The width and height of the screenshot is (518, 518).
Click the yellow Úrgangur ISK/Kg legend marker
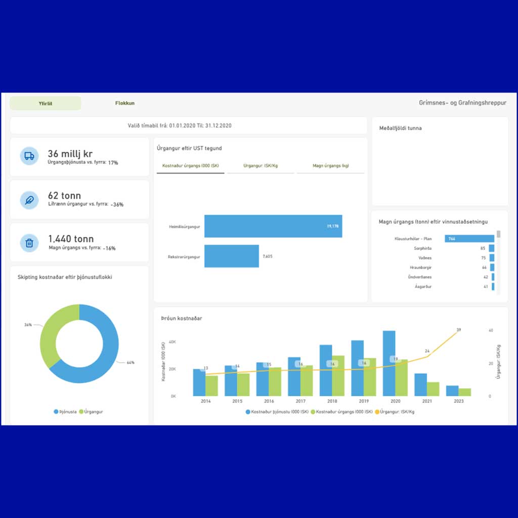tap(377, 412)
